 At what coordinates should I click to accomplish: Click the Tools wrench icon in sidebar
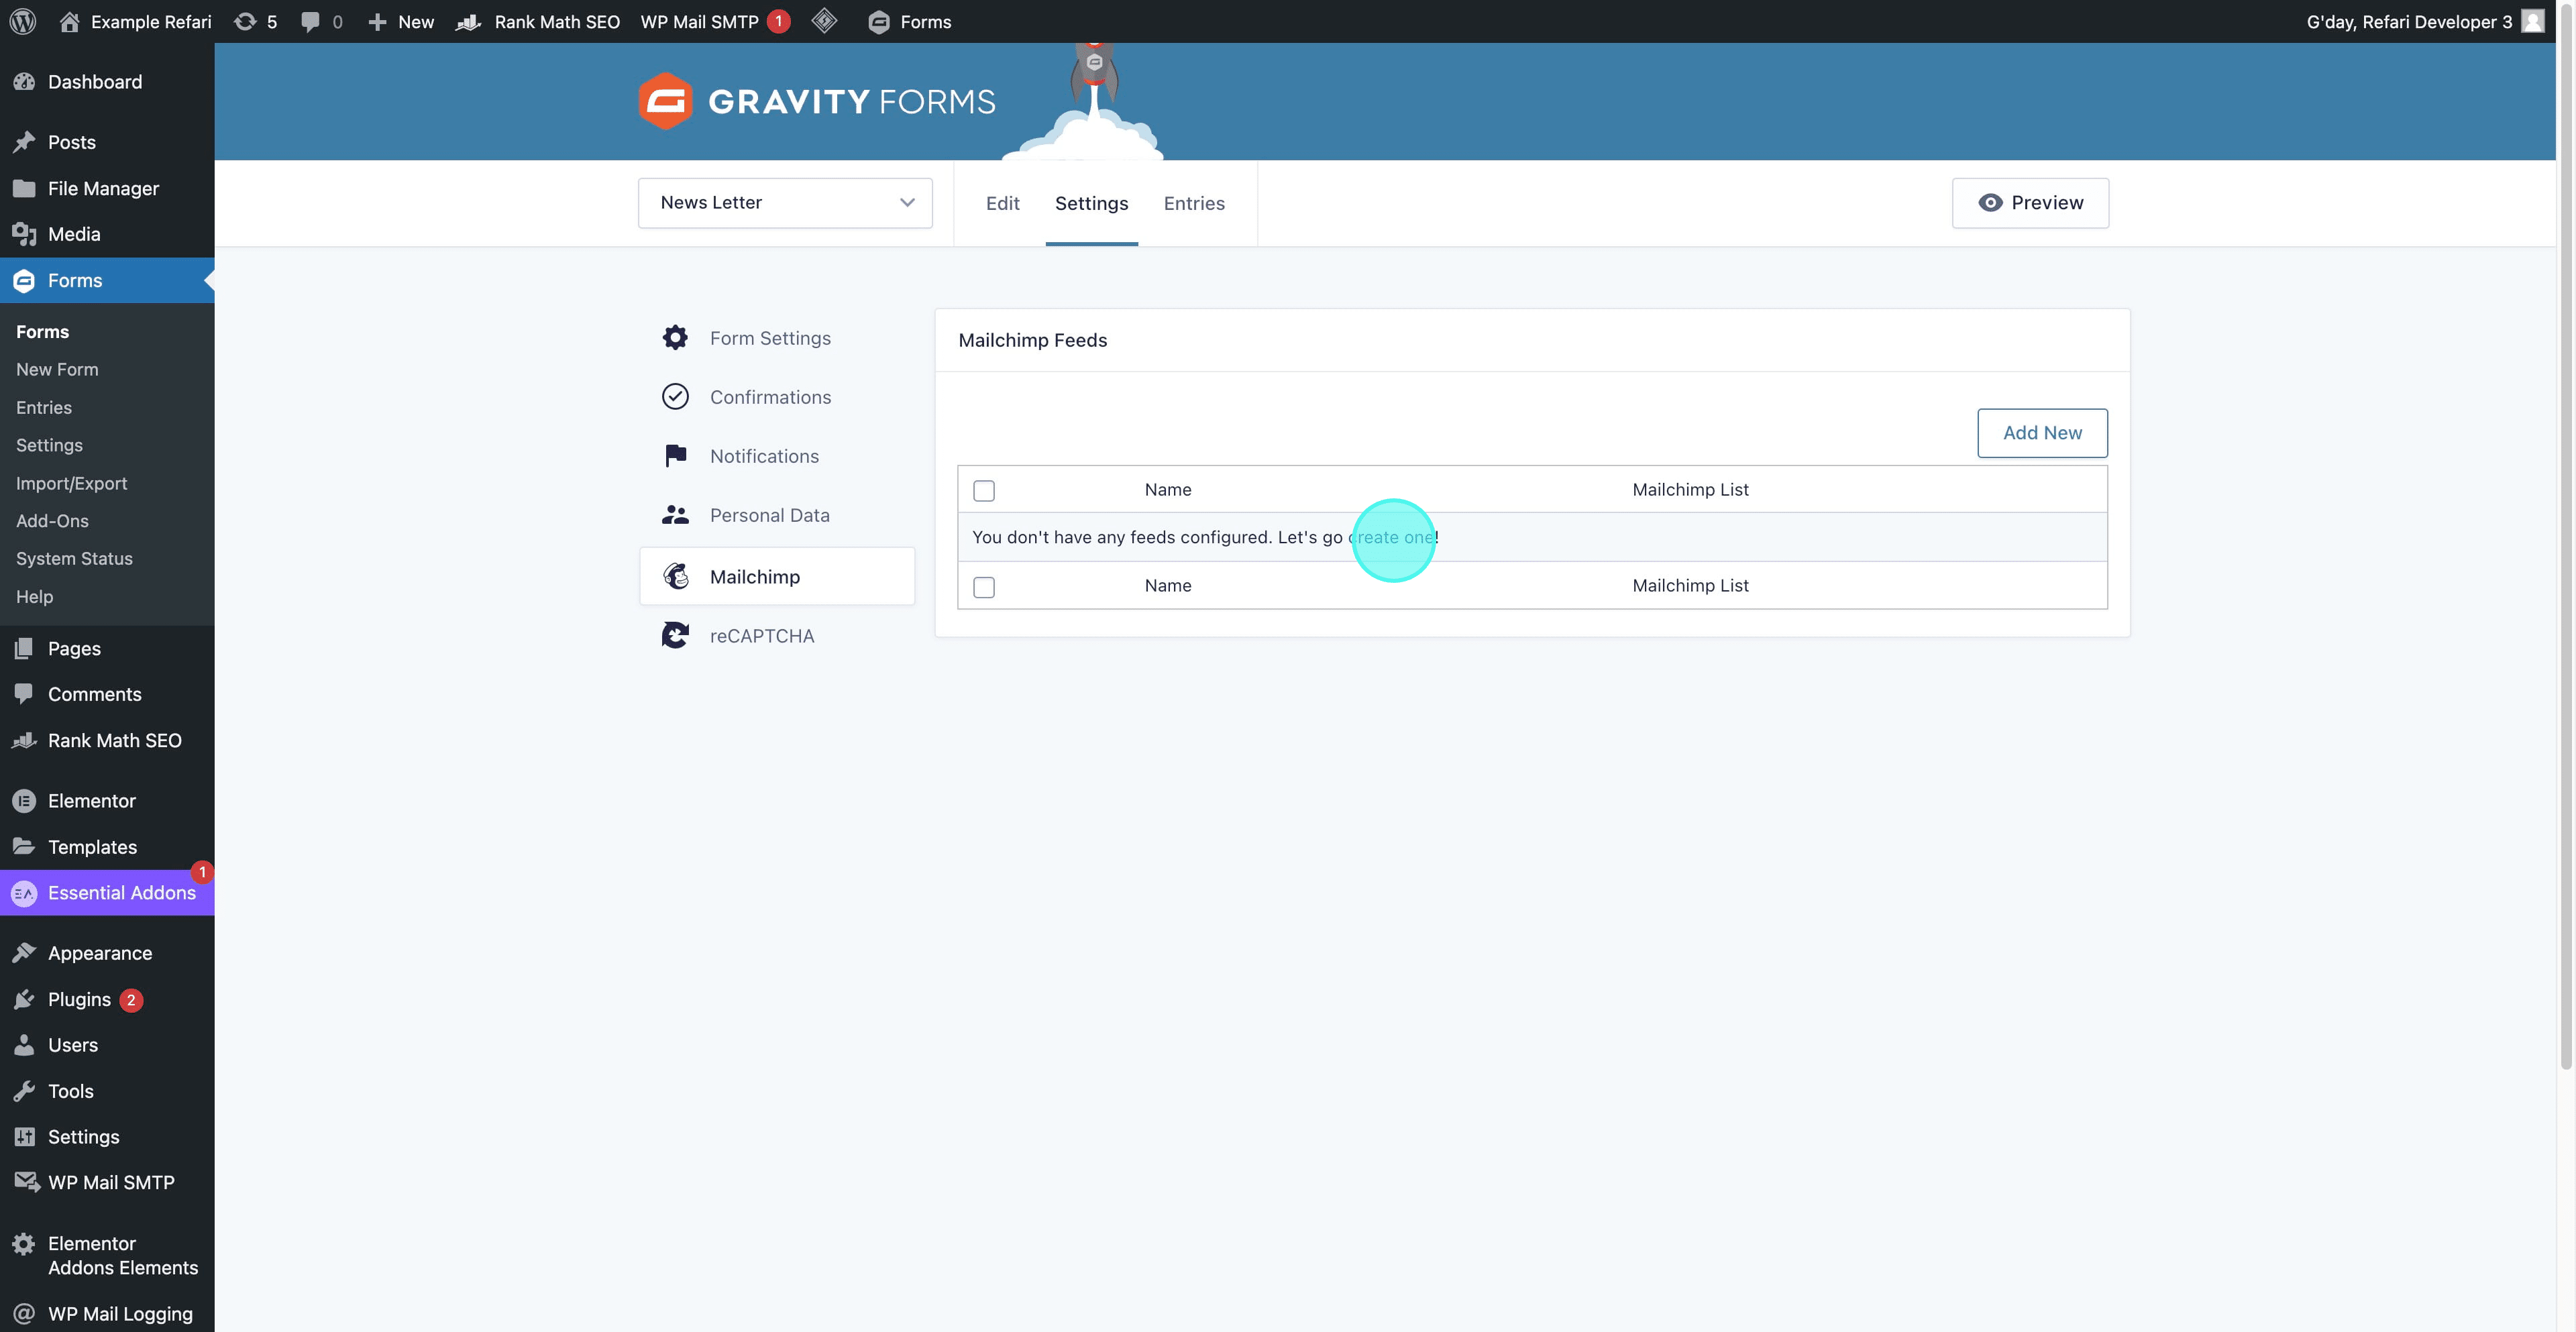click(24, 1091)
